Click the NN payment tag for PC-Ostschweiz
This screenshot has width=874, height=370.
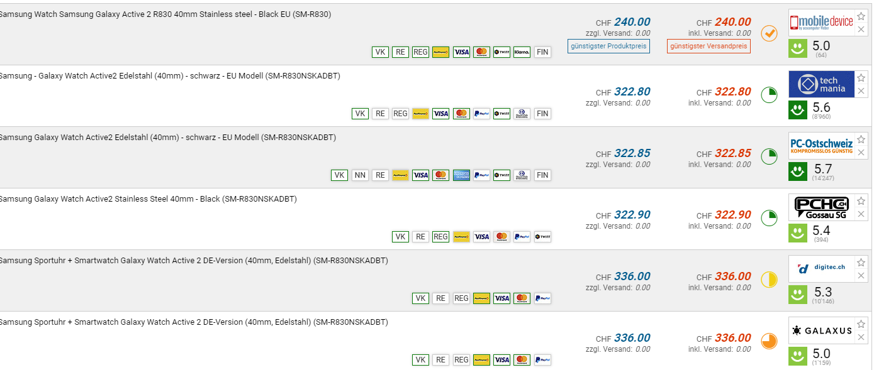tap(360, 175)
